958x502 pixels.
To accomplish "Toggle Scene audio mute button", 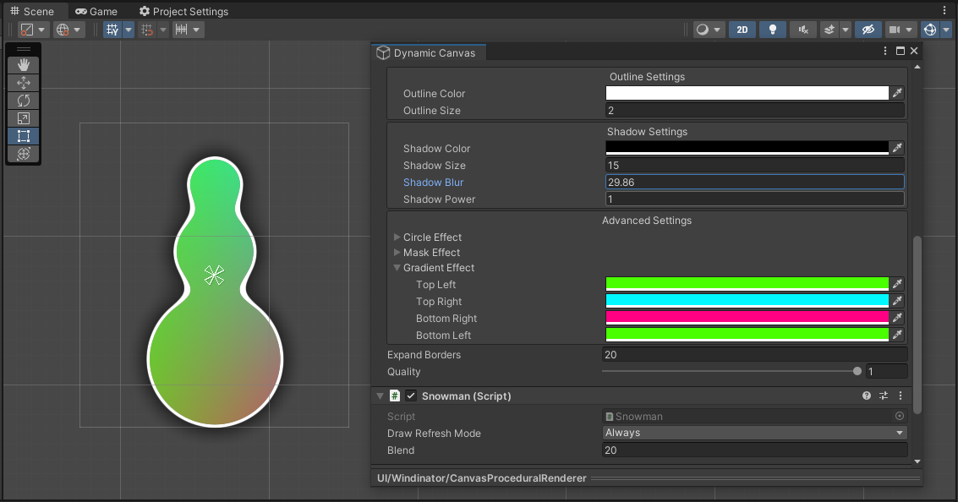I will click(x=803, y=30).
